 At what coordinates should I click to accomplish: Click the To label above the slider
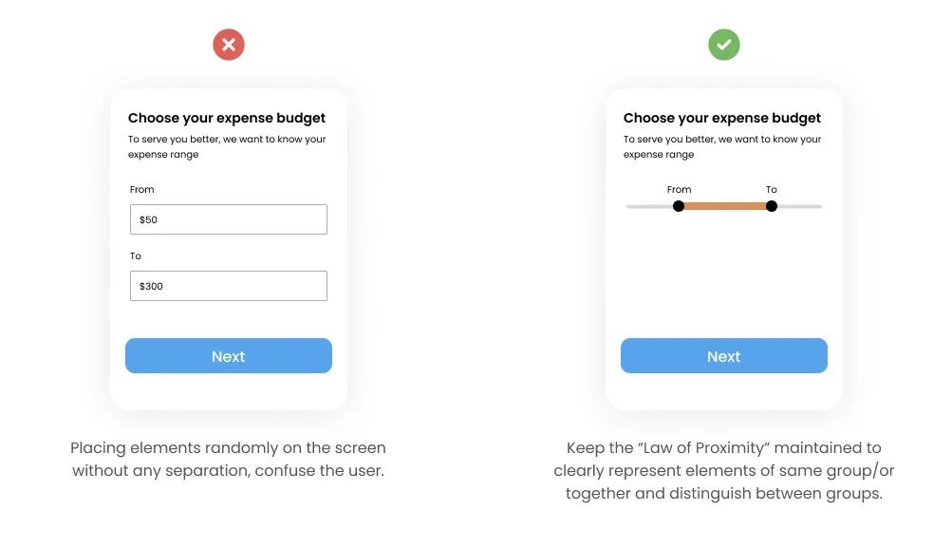[771, 190]
